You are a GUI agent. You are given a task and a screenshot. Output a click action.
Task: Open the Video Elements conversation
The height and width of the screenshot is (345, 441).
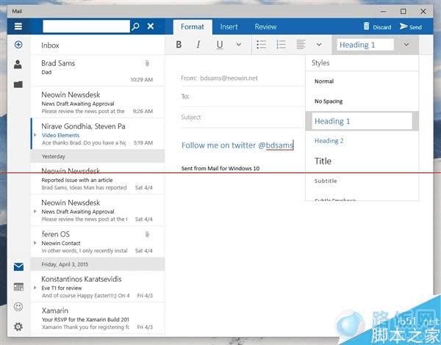click(97, 134)
